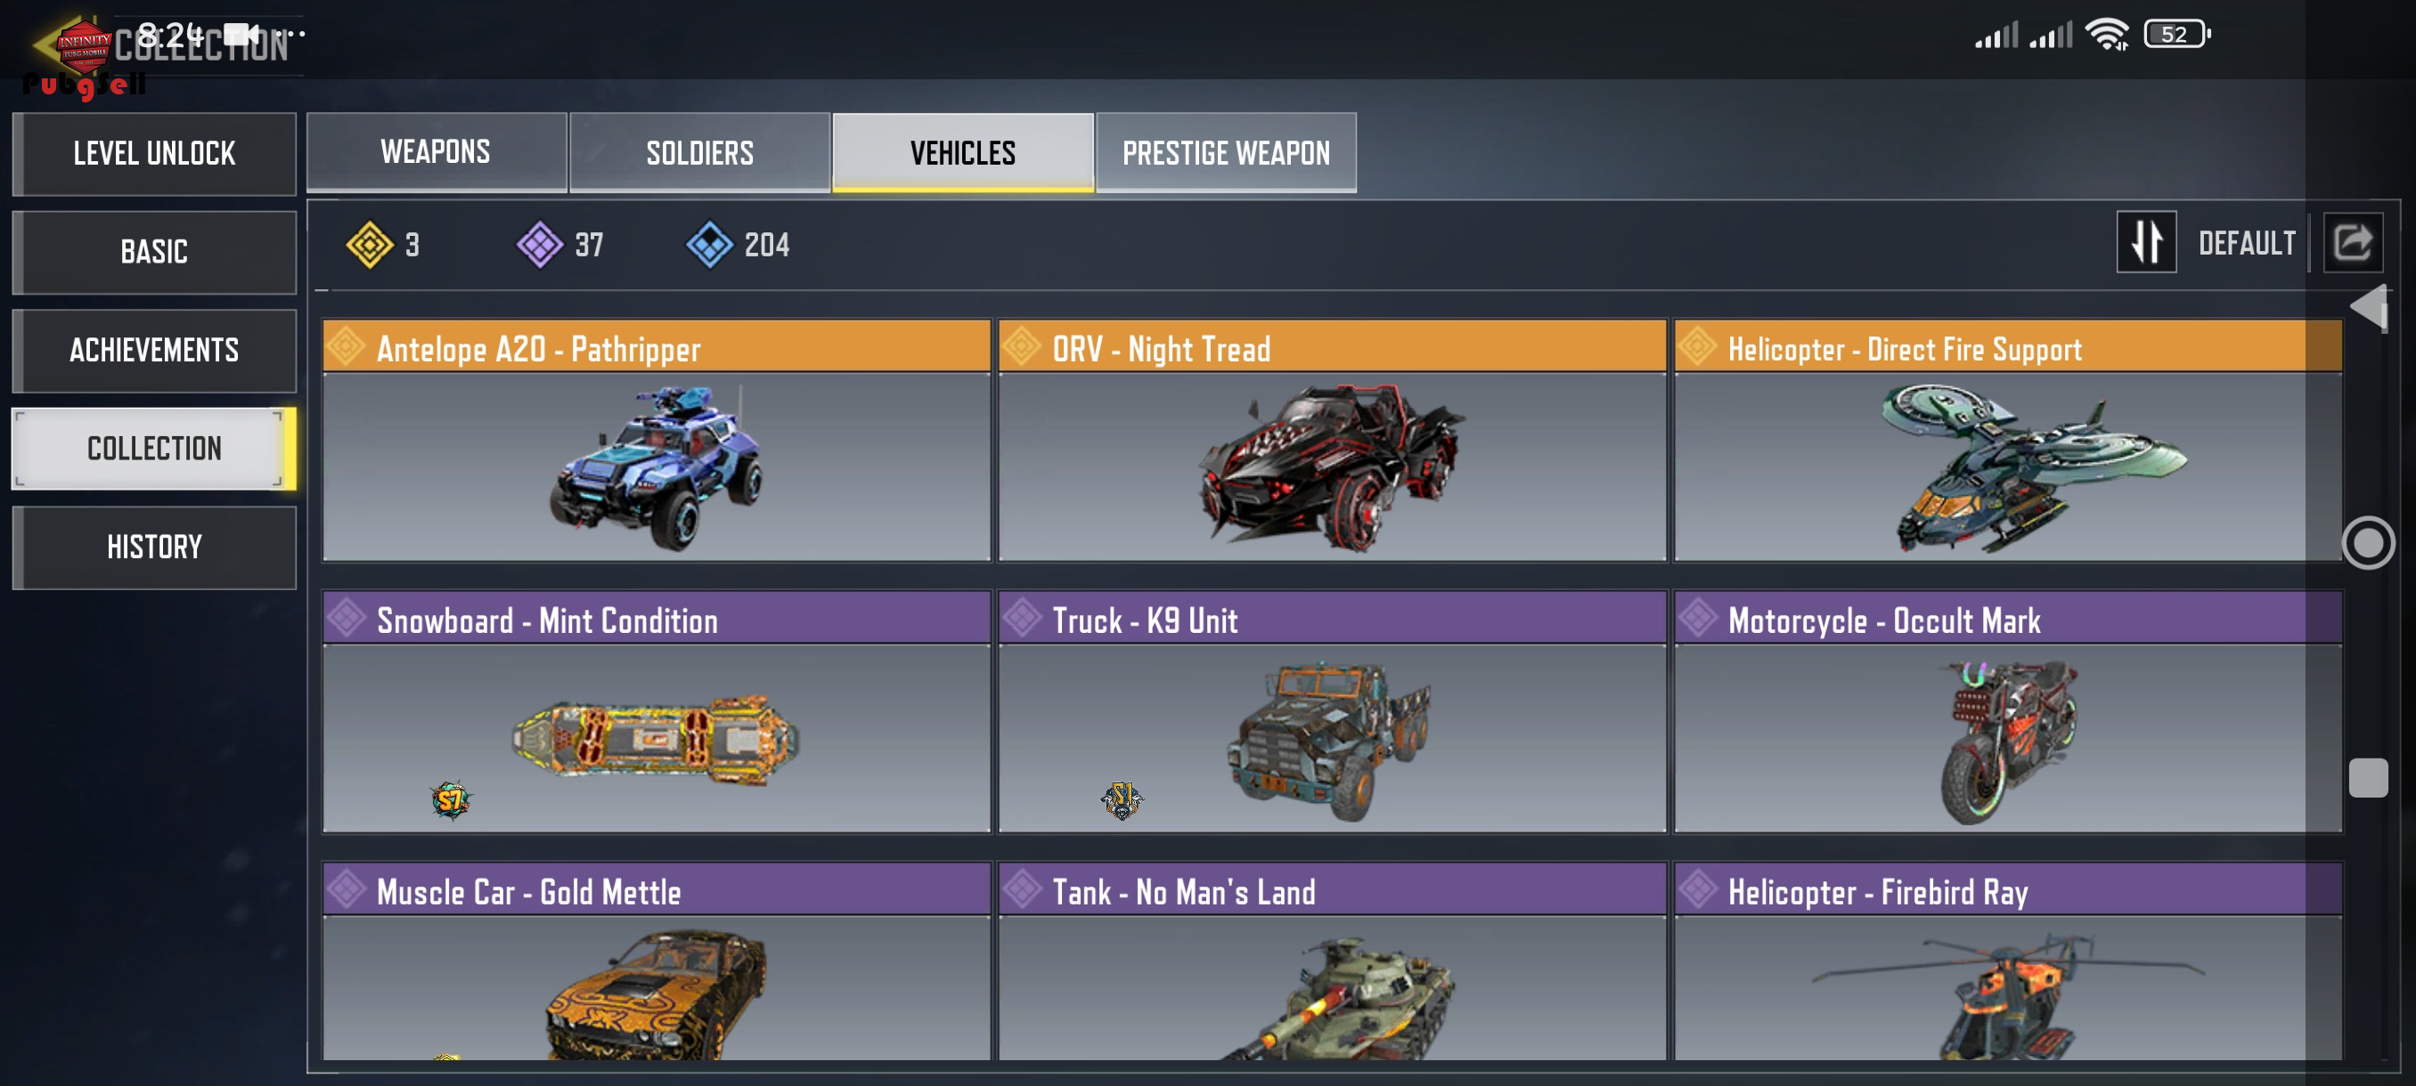The width and height of the screenshot is (2416, 1086).
Task: Open the DEFAULT sort dropdown
Action: [x=2247, y=244]
